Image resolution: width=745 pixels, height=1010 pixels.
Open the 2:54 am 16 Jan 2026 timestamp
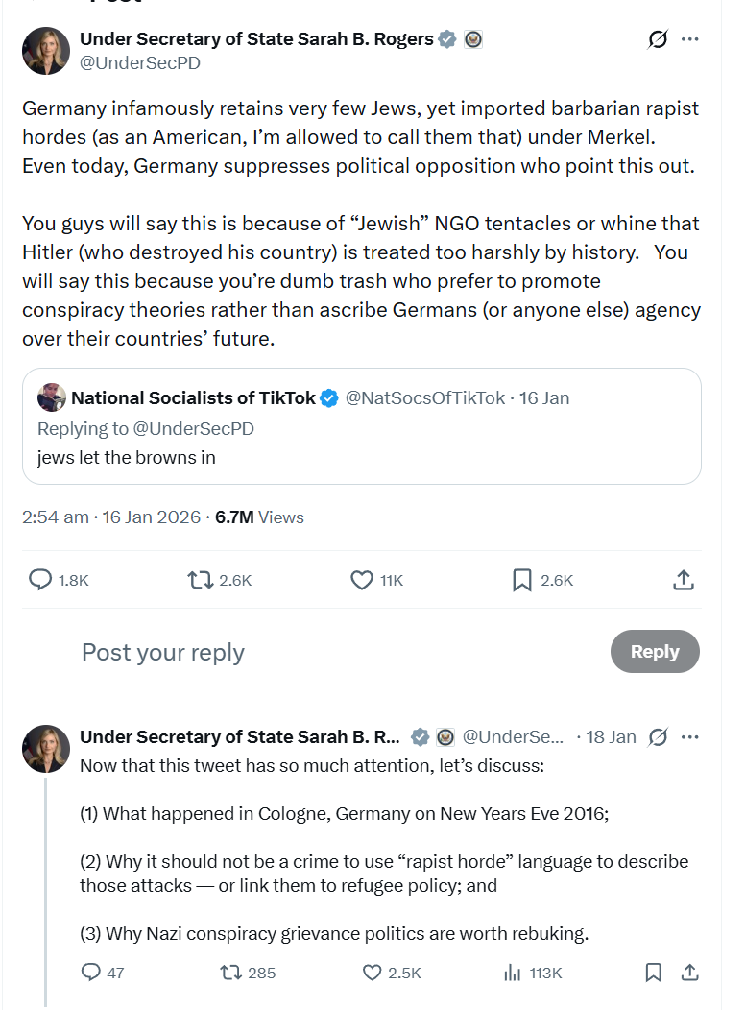click(111, 517)
